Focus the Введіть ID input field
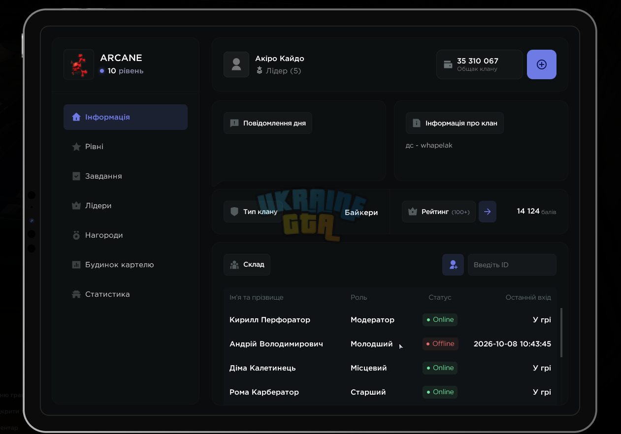This screenshot has height=434, width=621. click(512, 265)
